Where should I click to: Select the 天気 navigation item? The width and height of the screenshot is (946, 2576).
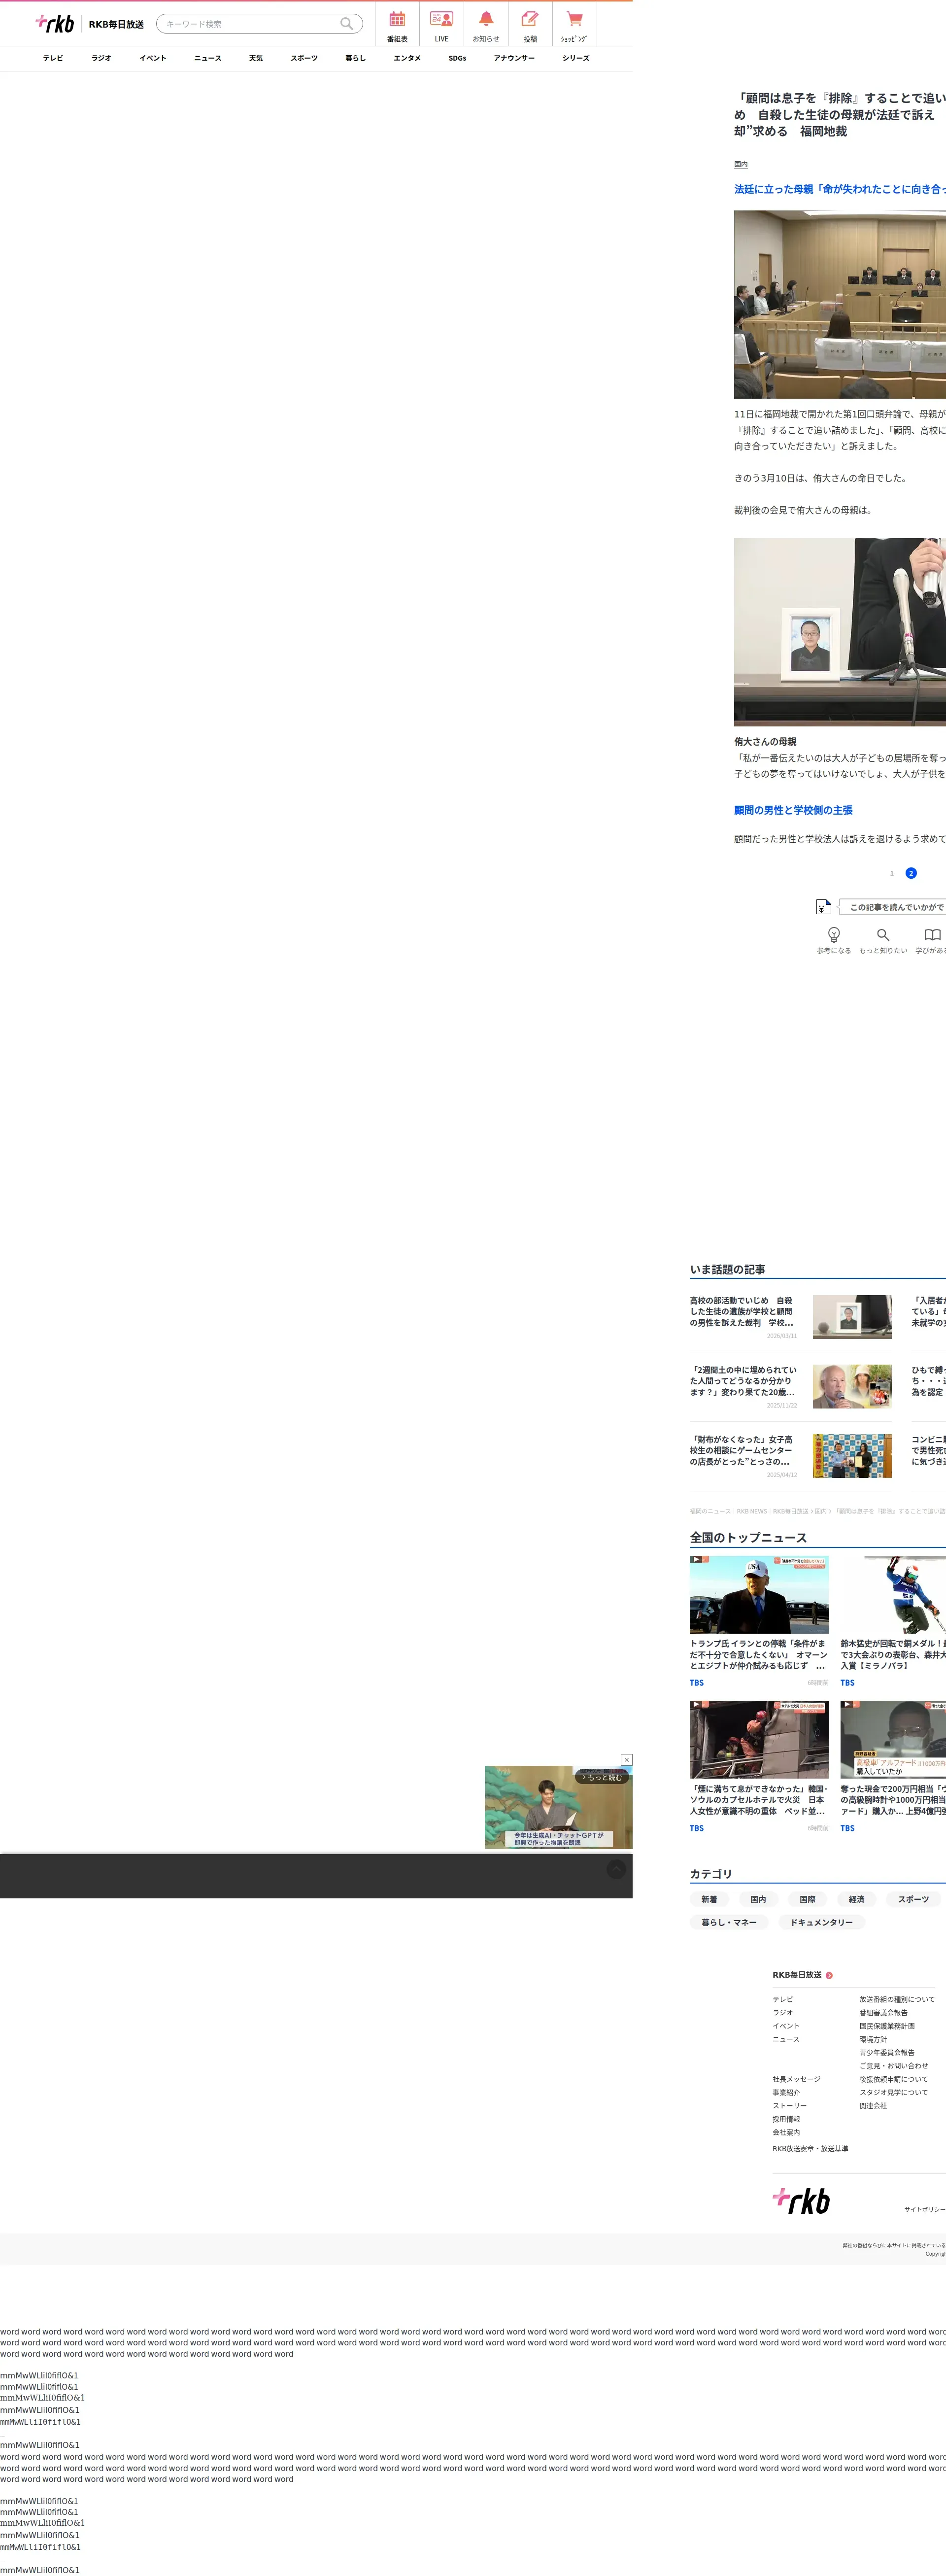pyautogui.click(x=256, y=58)
